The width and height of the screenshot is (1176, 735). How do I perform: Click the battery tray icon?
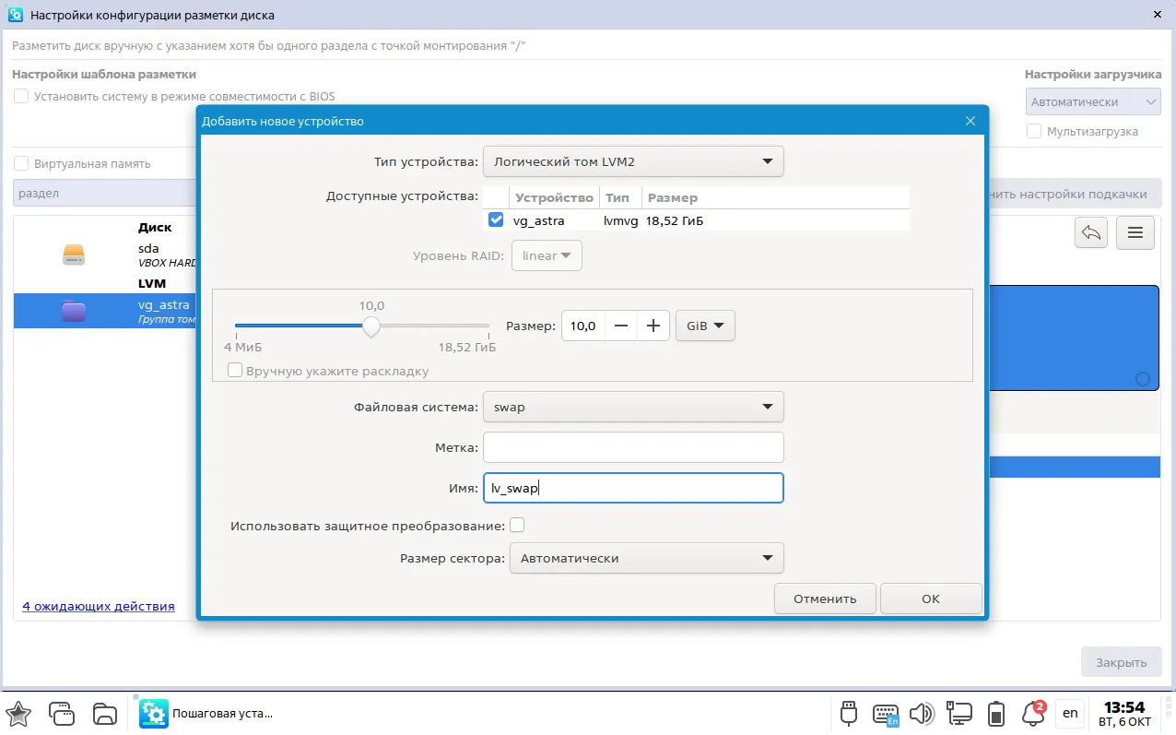click(996, 713)
